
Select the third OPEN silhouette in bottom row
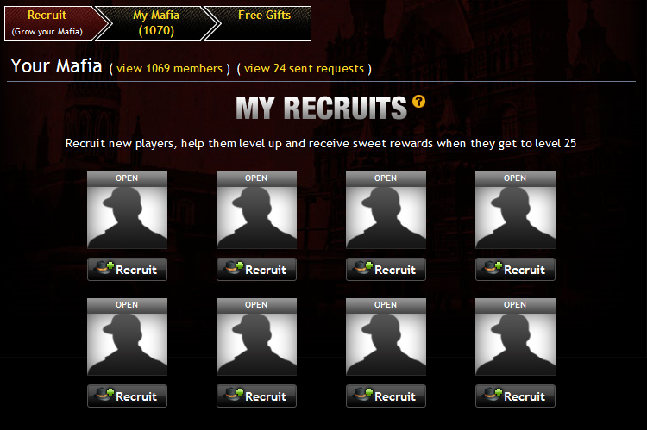pyautogui.click(x=386, y=337)
